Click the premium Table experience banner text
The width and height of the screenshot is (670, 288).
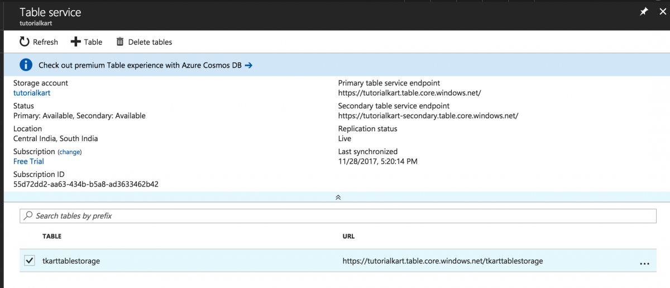pyautogui.click(x=140, y=65)
